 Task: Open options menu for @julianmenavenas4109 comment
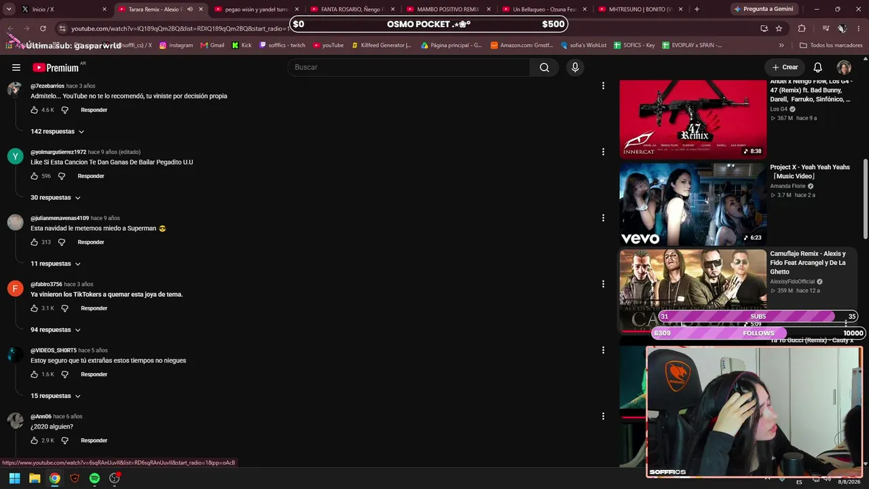click(603, 218)
